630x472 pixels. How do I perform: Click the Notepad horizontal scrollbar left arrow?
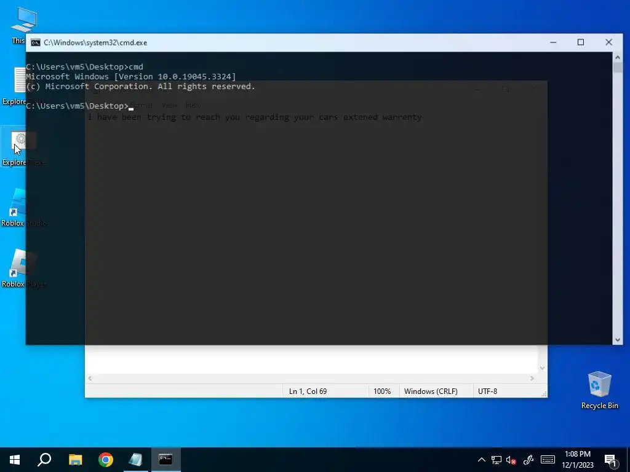[x=90, y=379]
